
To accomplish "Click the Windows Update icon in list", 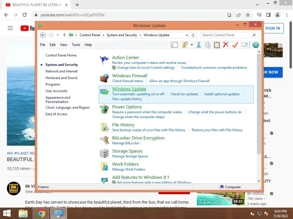I will point(104,92).
